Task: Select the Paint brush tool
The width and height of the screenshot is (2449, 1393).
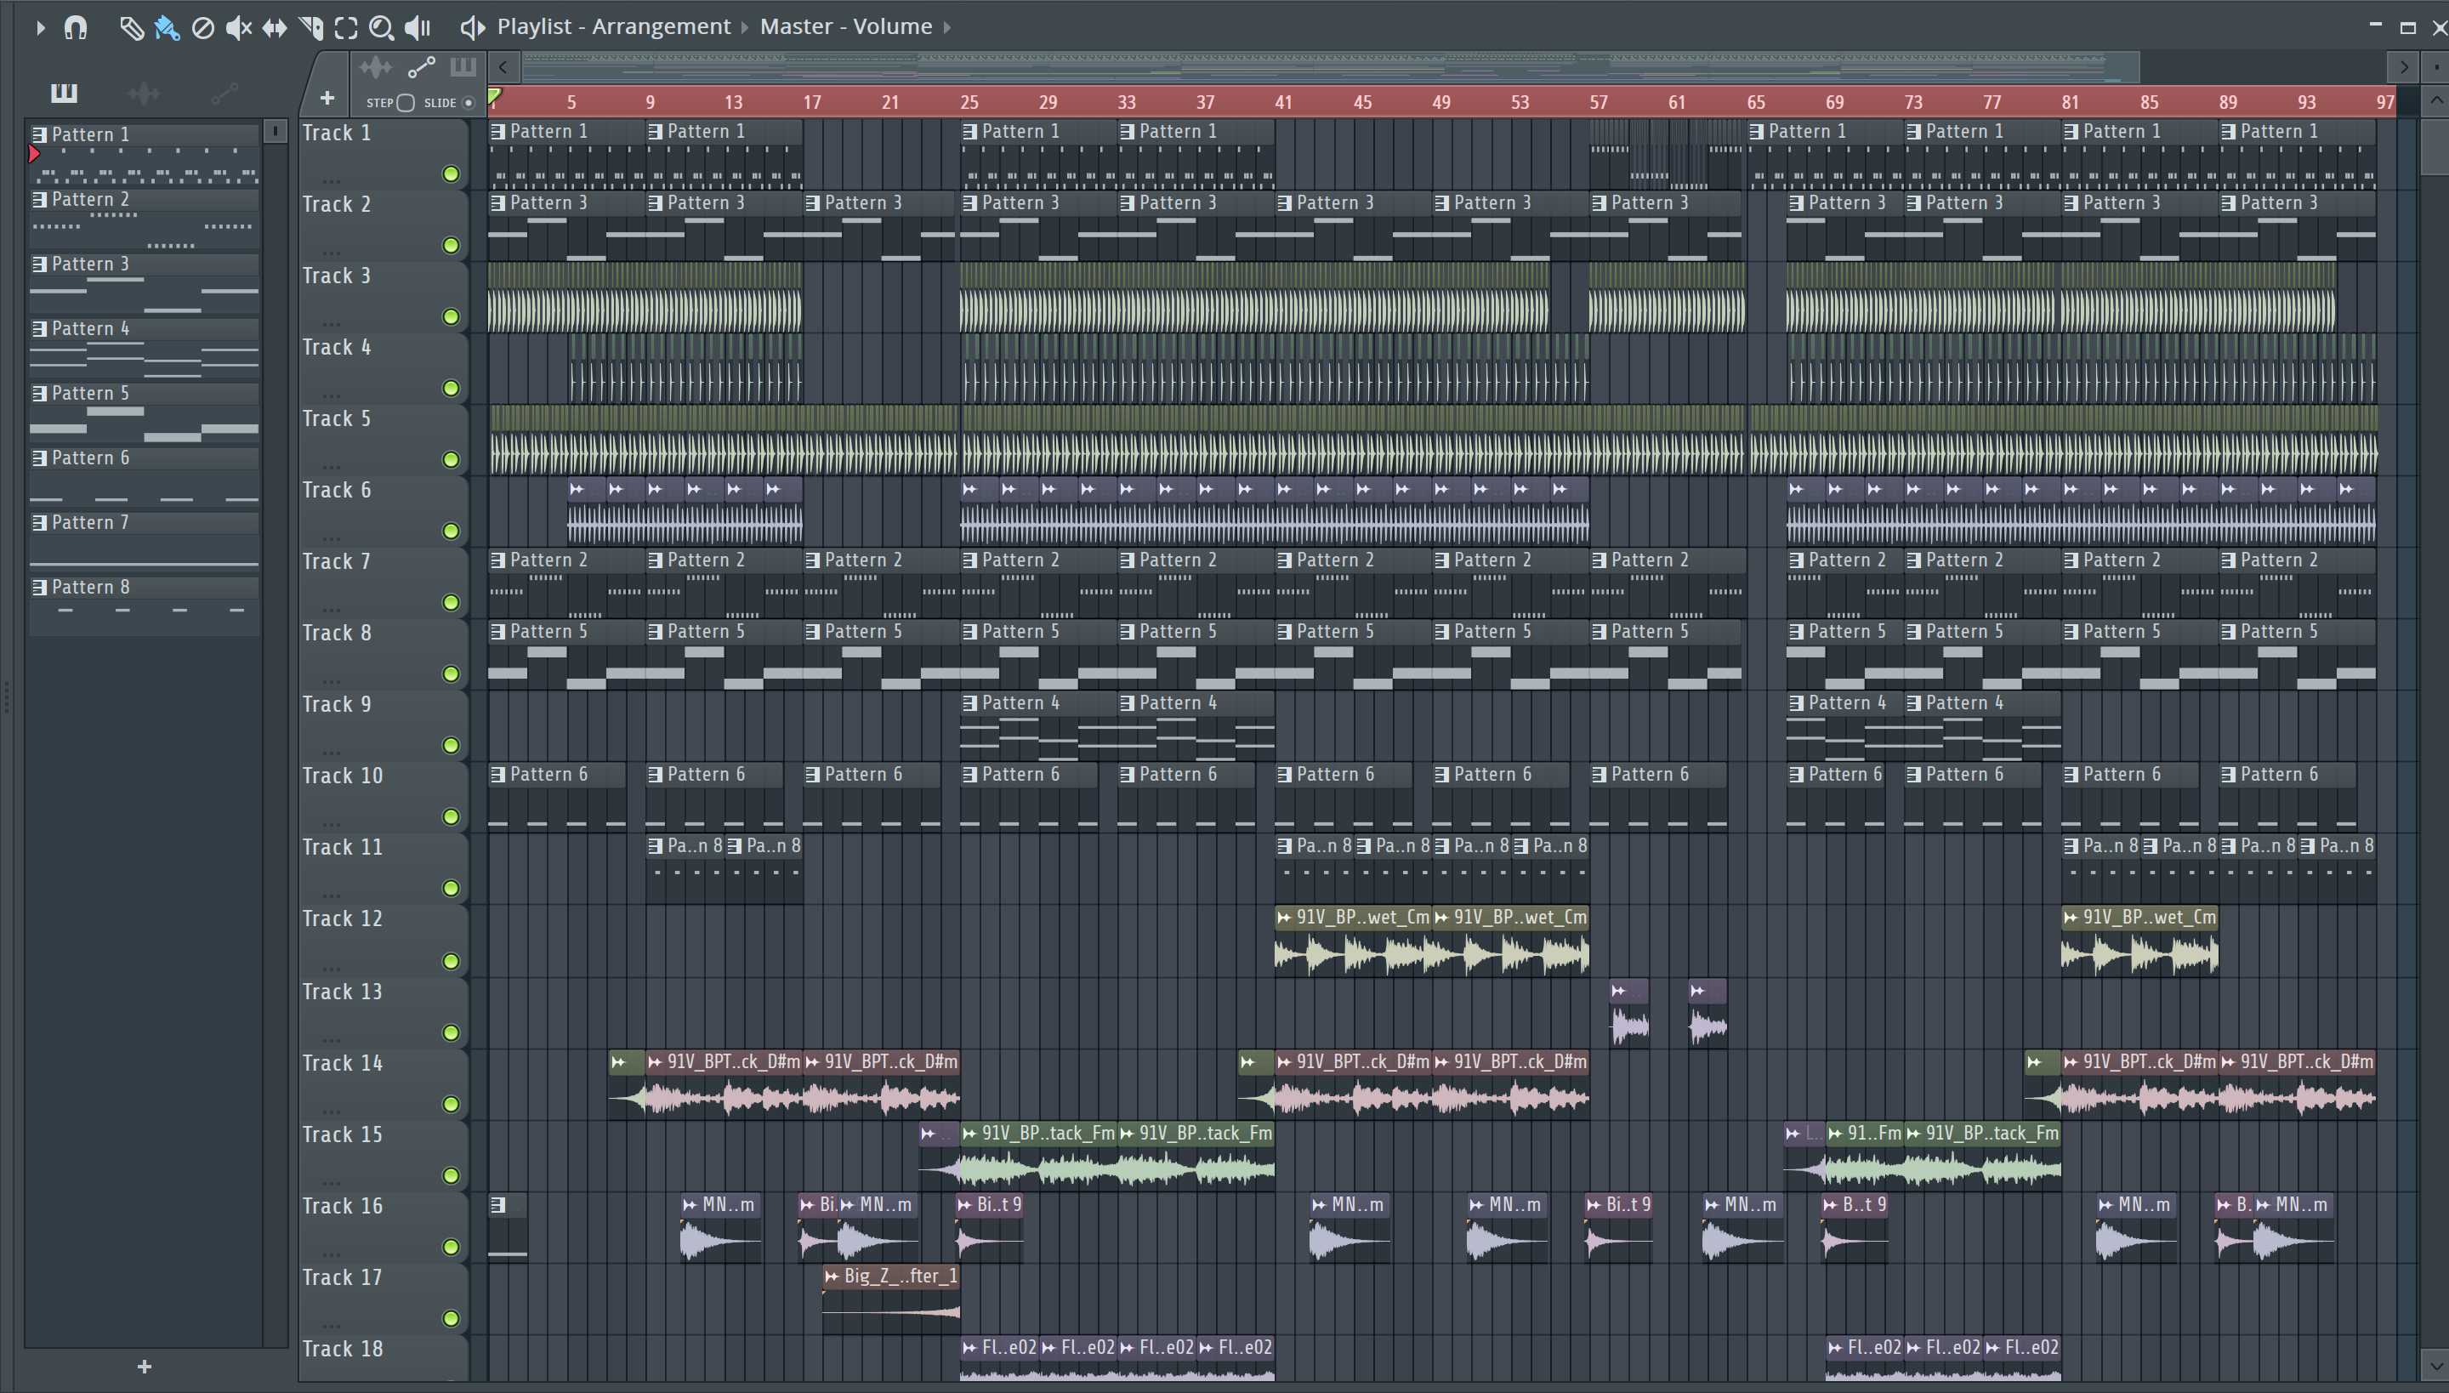Action: click(x=167, y=28)
